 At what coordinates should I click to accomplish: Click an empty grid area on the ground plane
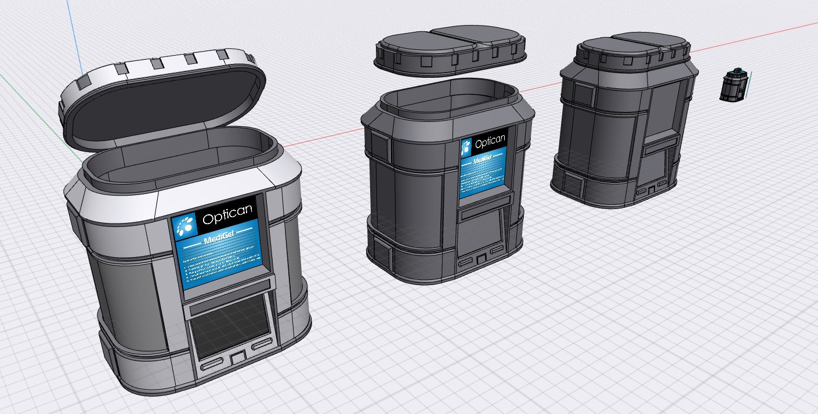[x=406, y=360]
